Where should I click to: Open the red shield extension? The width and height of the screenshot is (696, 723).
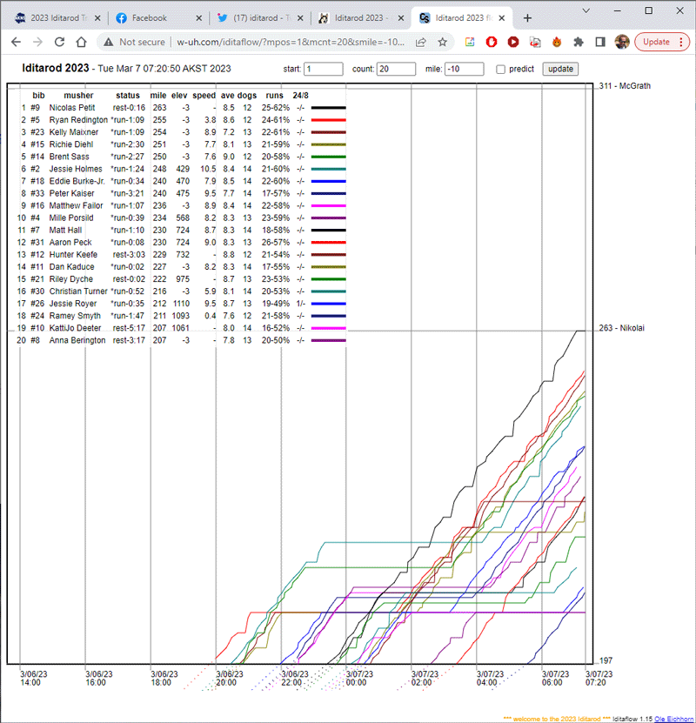point(492,42)
